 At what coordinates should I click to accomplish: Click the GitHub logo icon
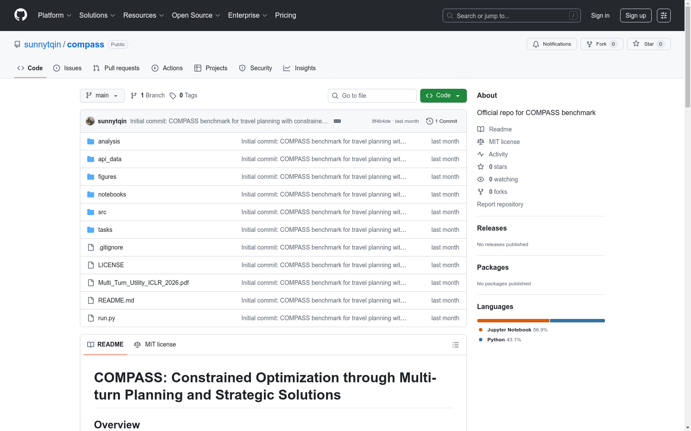(x=21, y=15)
